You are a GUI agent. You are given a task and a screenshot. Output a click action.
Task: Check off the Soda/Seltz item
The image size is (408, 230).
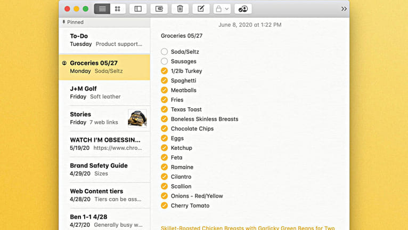164,52
